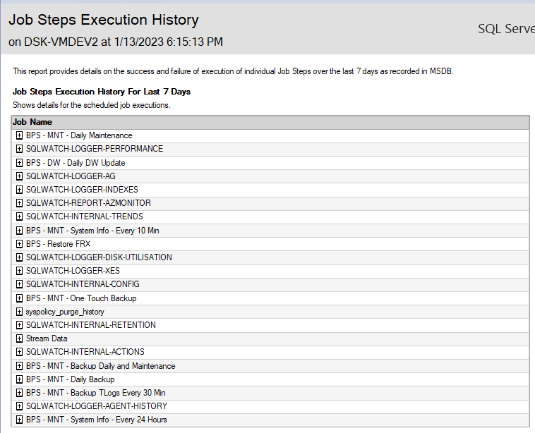
Task: Expand SQLWATCH-LOGGER-INDEXES job row
Action: pyautogui.click(x=20, y=190)
